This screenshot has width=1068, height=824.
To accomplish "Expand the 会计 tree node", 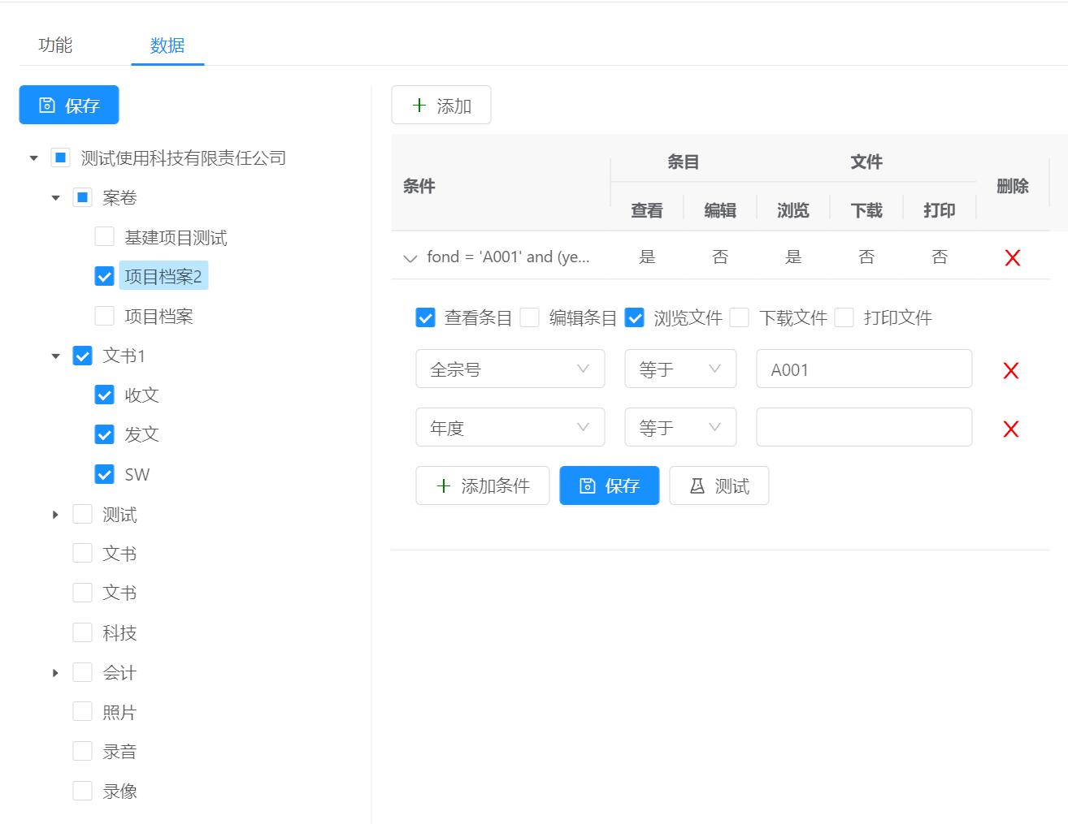I will (55, 673).
